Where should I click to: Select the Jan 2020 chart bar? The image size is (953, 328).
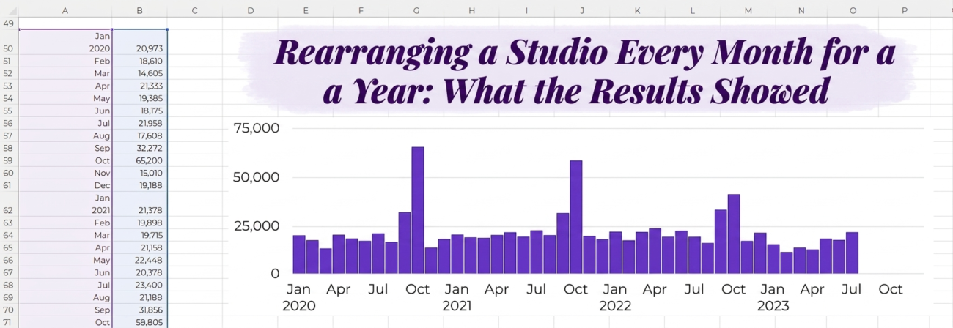[299, 254]
